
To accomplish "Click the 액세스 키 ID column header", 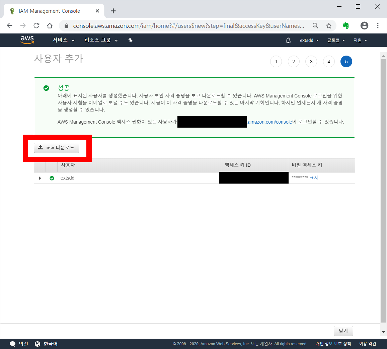I will (254, 165).
